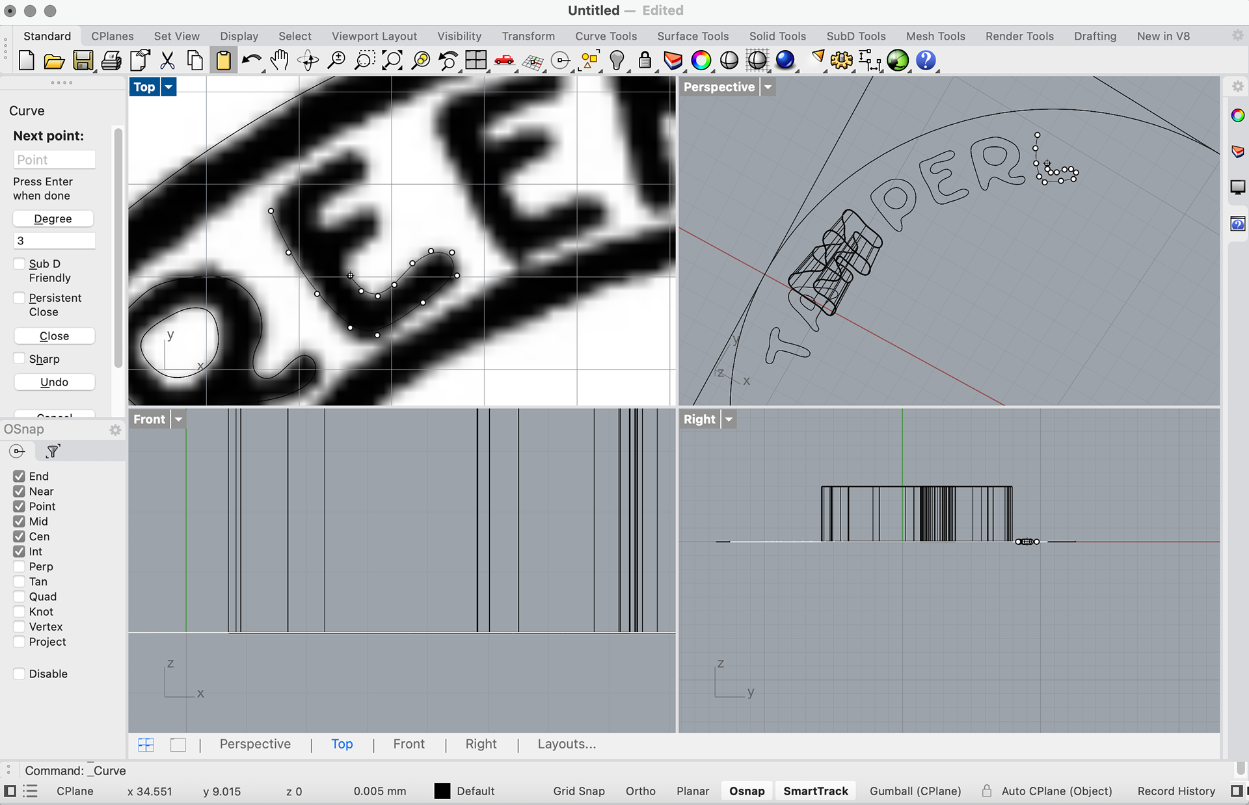
Task: Toggle Ortho in status bar
Action: click(640, 791)
